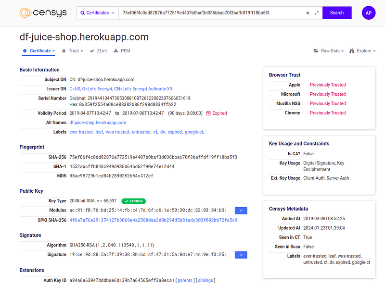The image size is (385, 285).
Task: Click the Ext. Key Usage value Client Auth, Server Auth
Action: (326, 178)
